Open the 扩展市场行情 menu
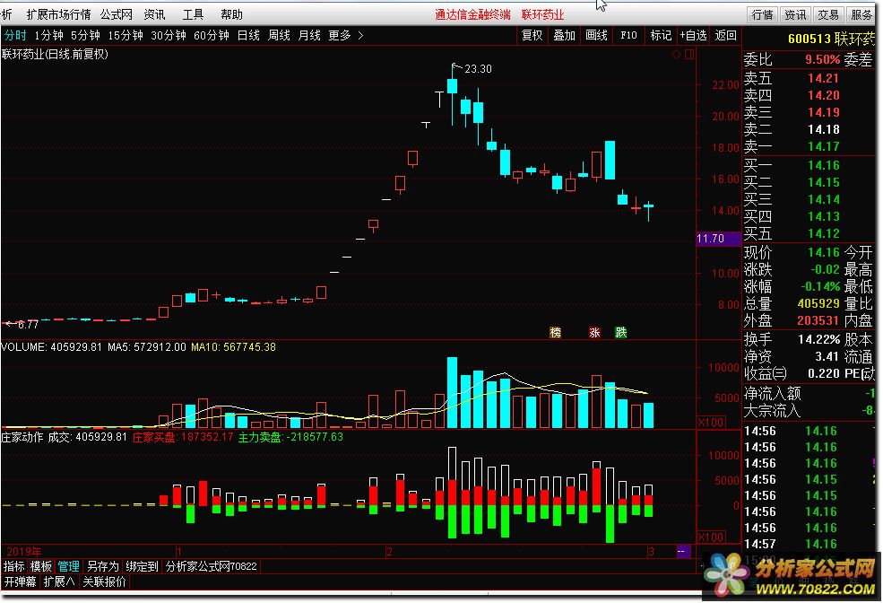 pyautogui.click(x=58, y=14)
